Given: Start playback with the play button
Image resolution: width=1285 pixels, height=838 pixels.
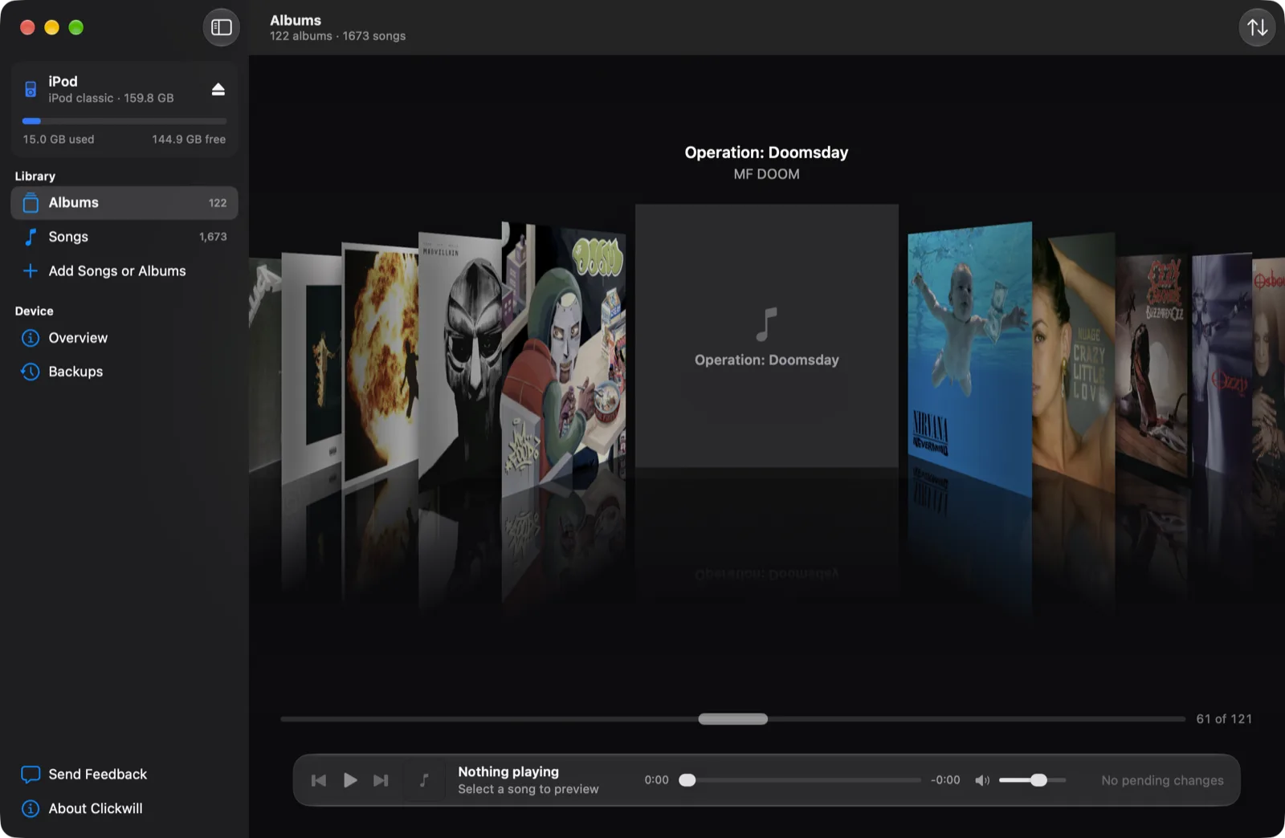Looking at the screenshot, I should [x=350, y=780].
